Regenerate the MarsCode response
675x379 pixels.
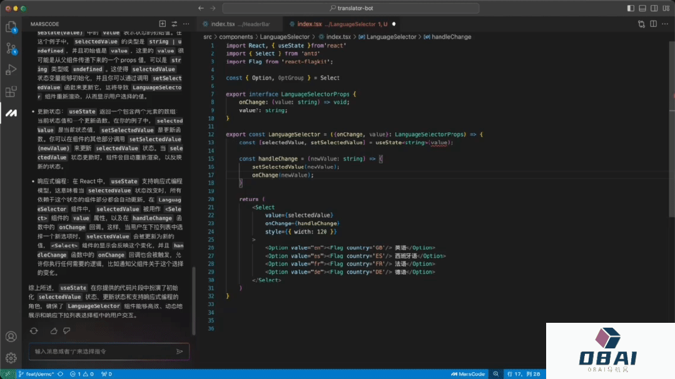point(34,330)
